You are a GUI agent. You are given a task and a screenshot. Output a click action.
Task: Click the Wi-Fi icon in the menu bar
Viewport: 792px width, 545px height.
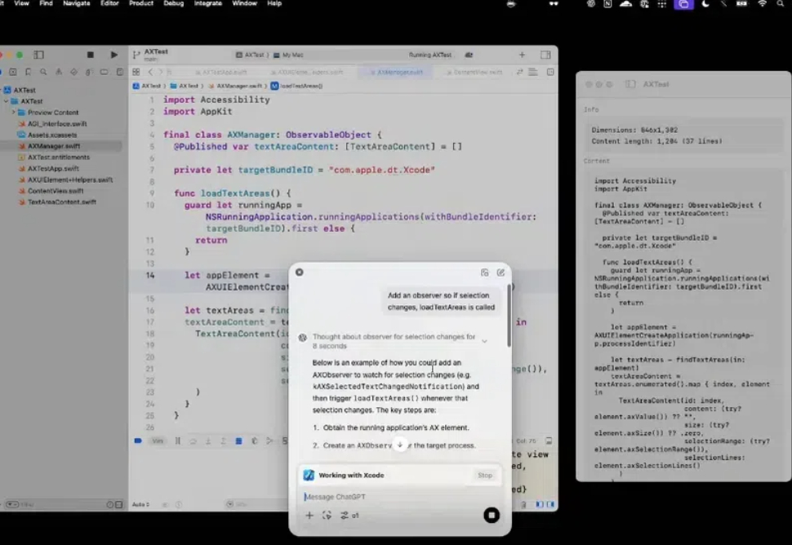point(763,3)
